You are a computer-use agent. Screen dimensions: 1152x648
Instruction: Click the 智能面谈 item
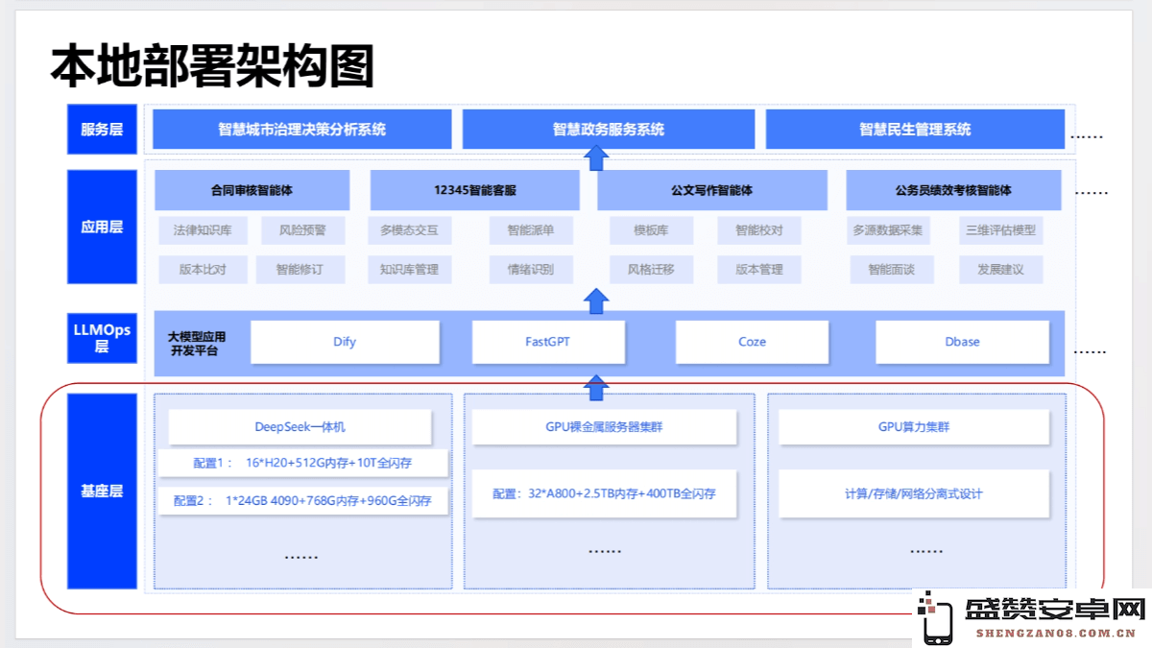coord(891,270)
